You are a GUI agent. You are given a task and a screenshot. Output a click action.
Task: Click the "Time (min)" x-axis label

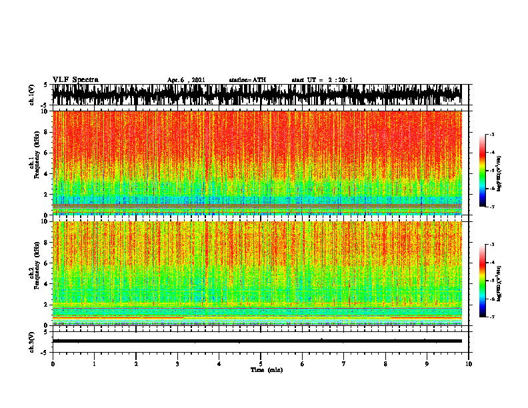pyautogui.click(x=267, y=370)
